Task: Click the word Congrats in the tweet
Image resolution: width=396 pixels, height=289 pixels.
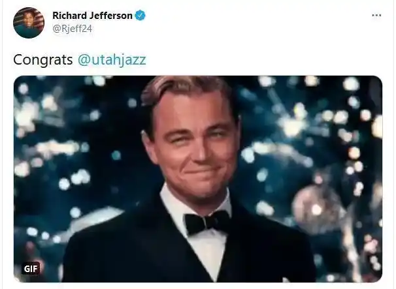Action: [43, 60]
